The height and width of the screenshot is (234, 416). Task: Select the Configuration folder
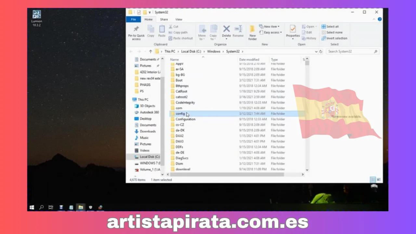click(x=185, y=119)
